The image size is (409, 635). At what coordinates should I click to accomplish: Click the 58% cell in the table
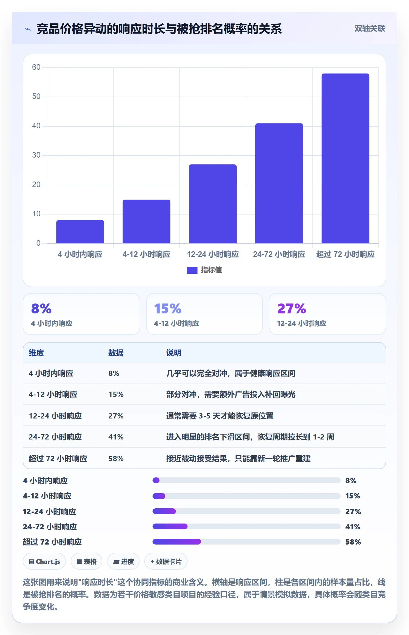116,458
